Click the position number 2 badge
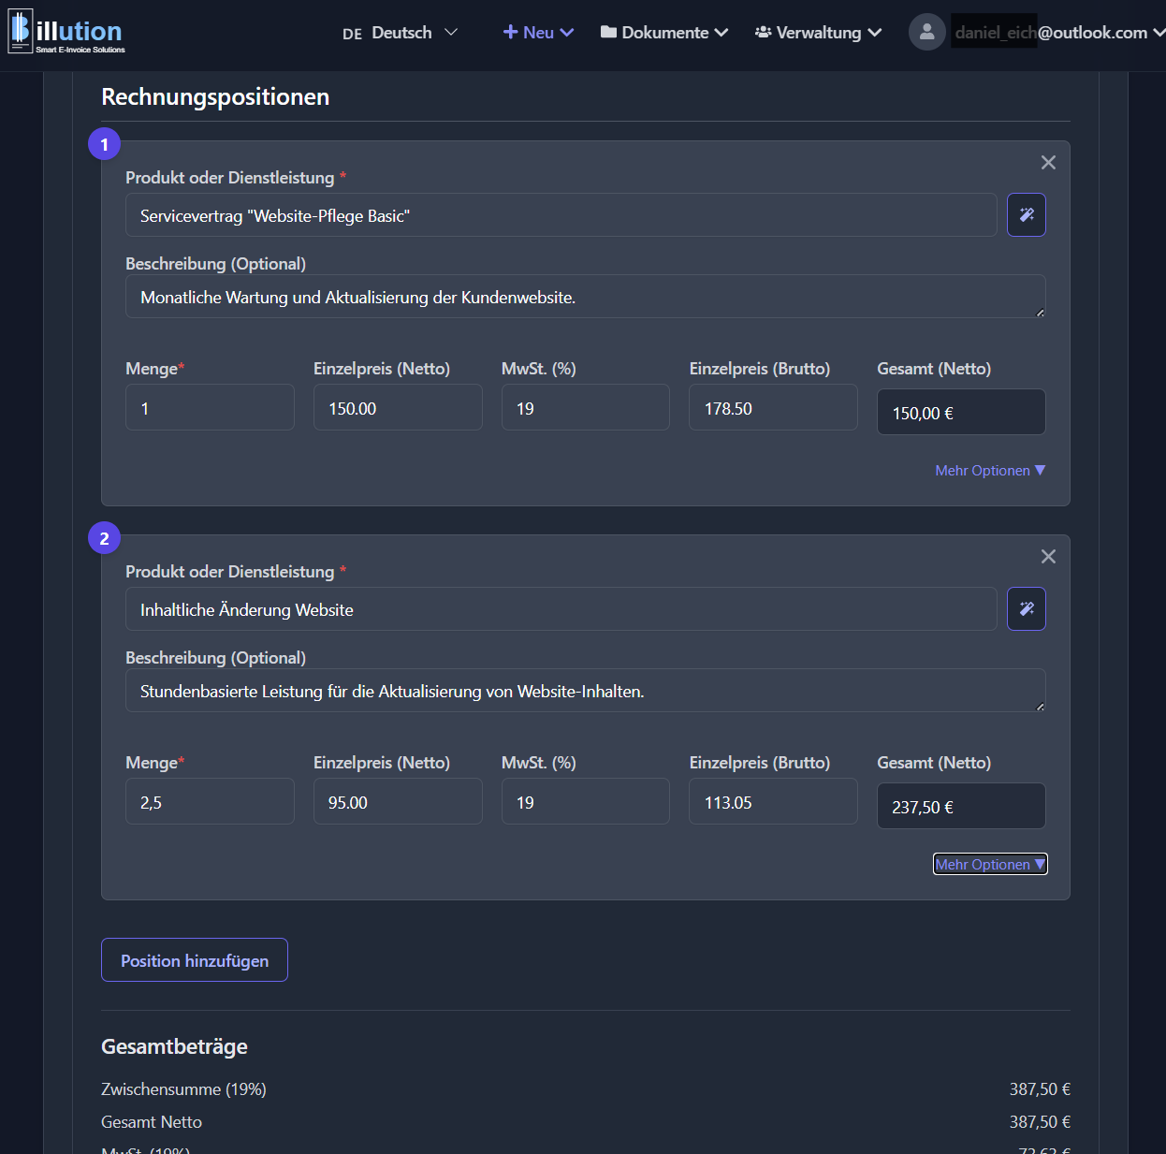 104,538
